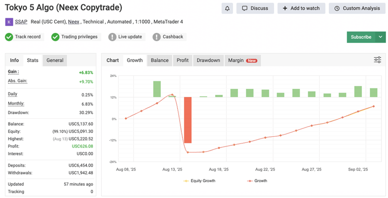
Task: Click the Add to watch button
Action: pyautogui.click(x=302, y=9)
